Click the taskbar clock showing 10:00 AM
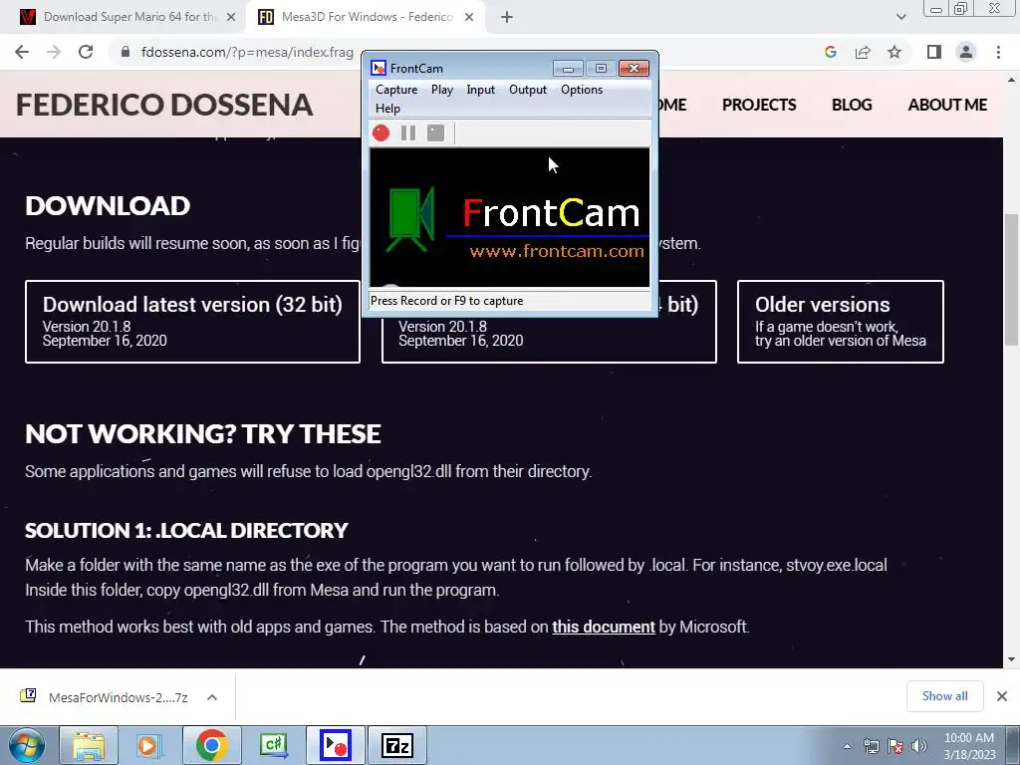Image resolution: width=1020 pixels, height=765 pixels. pyautogui.click(x=969, y=746)
